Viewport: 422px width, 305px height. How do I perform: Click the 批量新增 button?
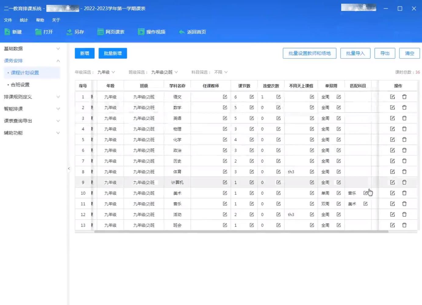[113, 53]
